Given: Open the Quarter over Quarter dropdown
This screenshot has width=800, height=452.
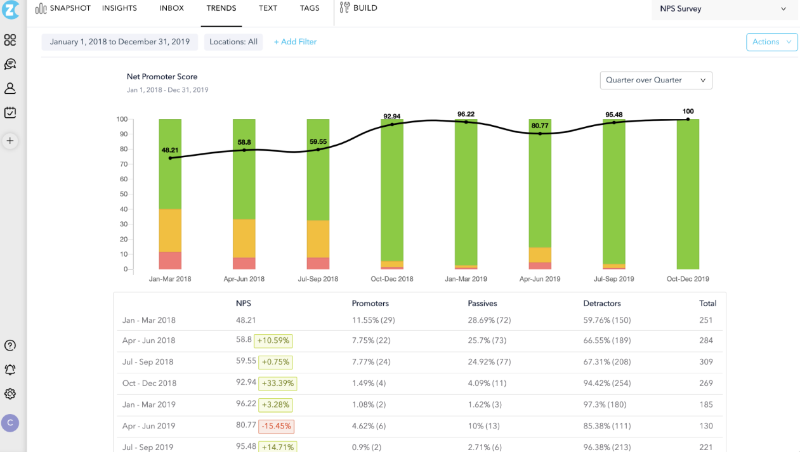Looking at the screenshot, I should click(x=656, y=81).
